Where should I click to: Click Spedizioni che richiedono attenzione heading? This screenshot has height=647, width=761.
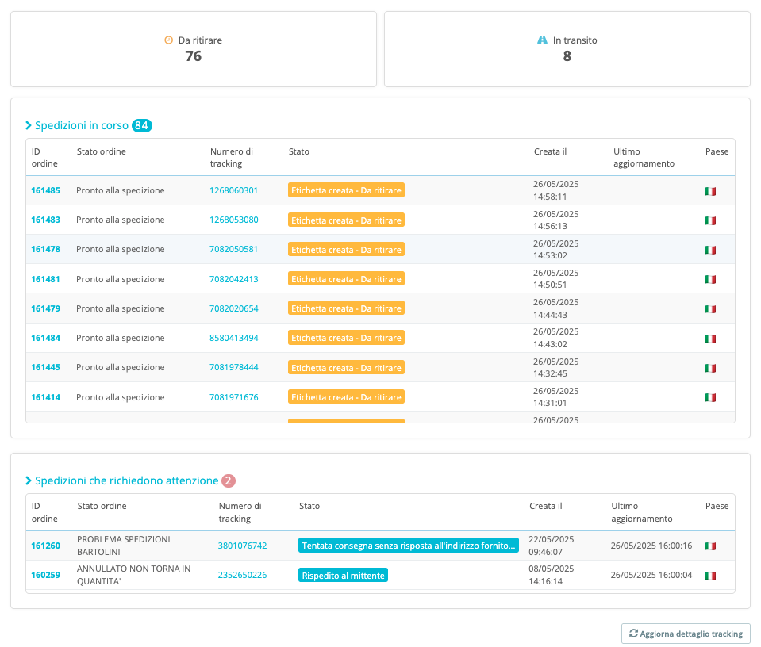[x=127, y=480]
